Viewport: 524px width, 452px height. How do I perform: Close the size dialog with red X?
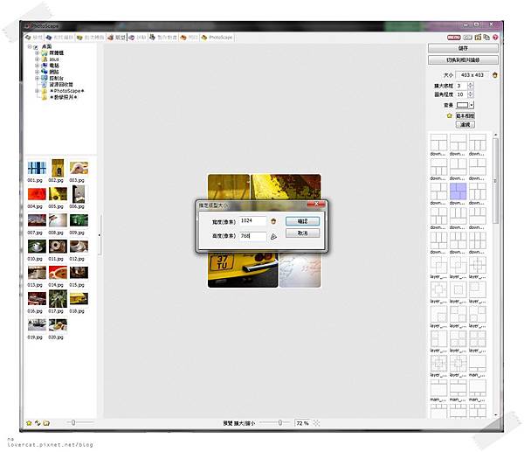(315, 204)
